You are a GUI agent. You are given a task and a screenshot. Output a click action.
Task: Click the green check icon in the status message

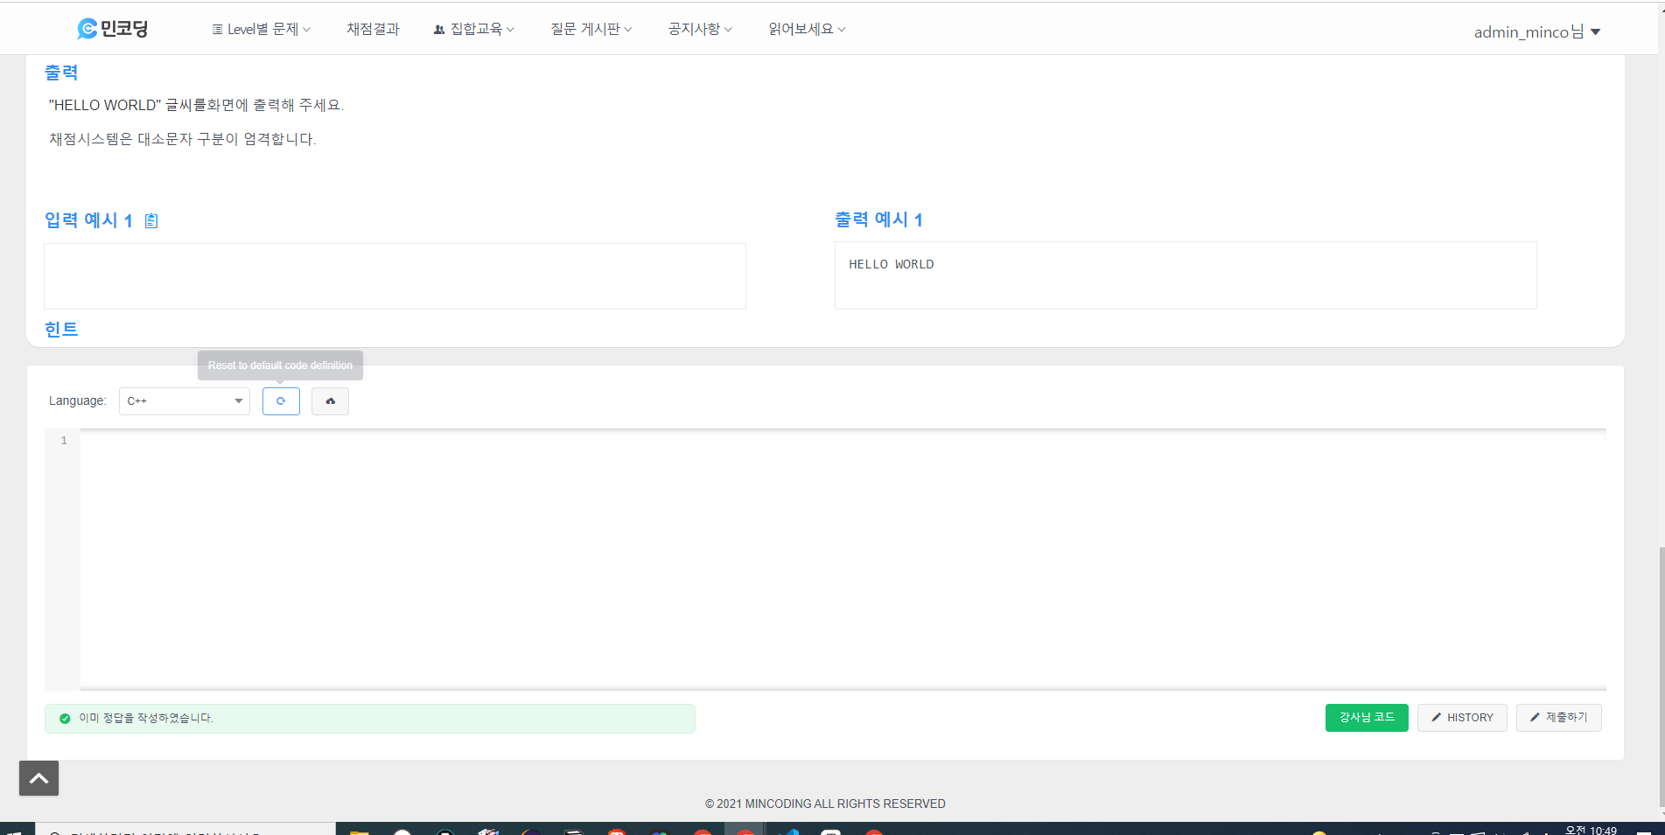point(65,719)
